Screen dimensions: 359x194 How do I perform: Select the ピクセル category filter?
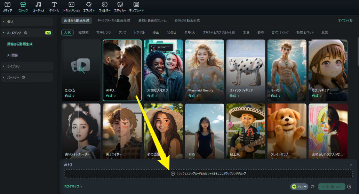pos(139,32)
